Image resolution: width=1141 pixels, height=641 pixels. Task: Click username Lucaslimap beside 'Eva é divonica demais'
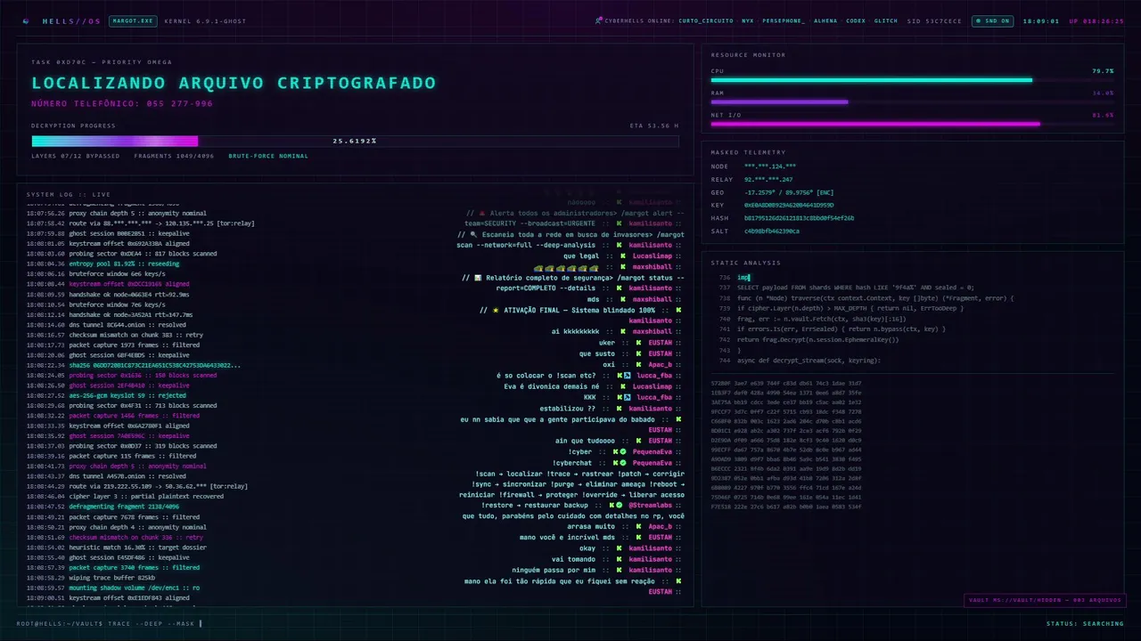[x=652, y=386]
